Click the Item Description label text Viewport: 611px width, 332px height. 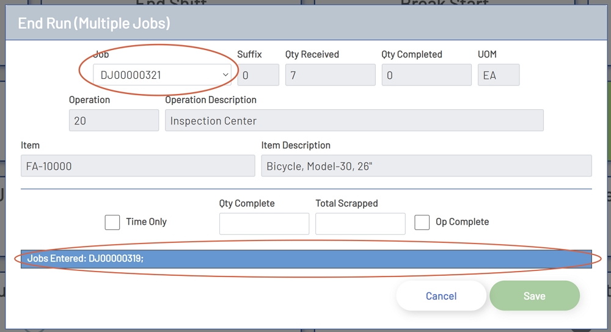[x=296, y=145]
